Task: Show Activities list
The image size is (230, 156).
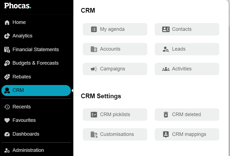Action: coord(187,69)
